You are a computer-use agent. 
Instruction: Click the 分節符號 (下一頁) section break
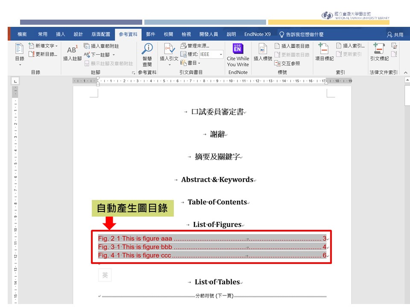214,296
